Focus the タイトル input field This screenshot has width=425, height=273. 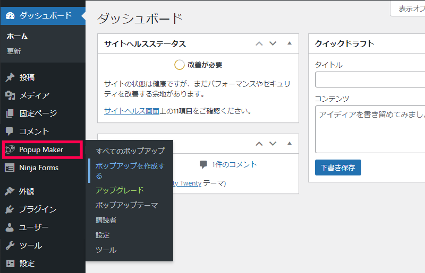370,80
